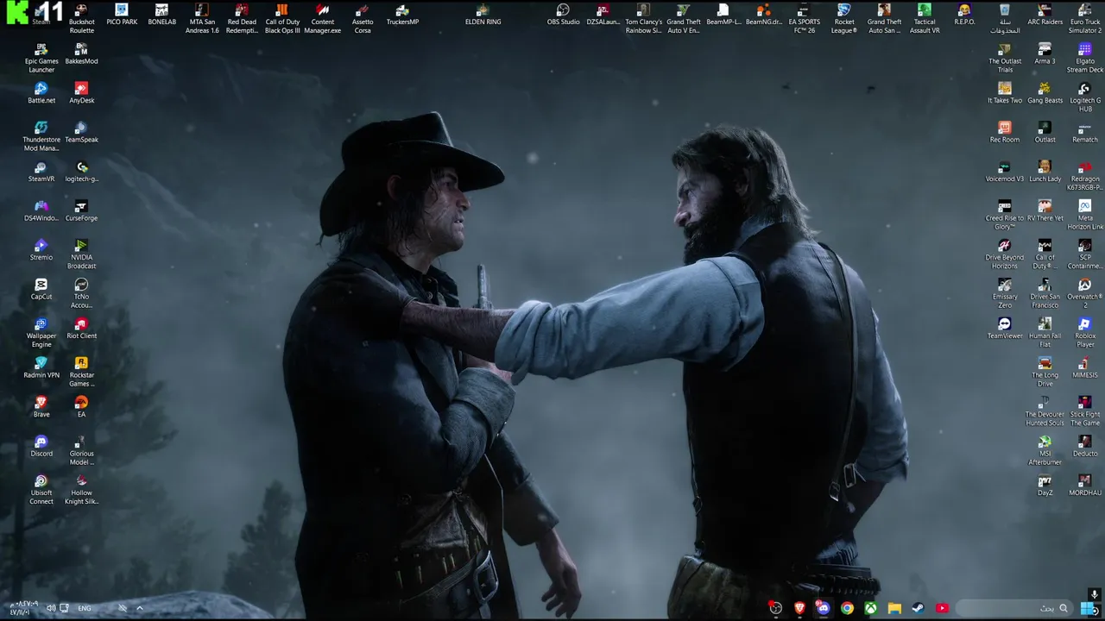Launch PICO PARK from the desktop
The image size is (1105, 621).
pos(122,15)
